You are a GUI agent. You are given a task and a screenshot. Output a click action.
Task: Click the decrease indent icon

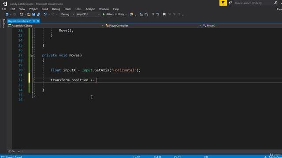[x=141, y=14]
